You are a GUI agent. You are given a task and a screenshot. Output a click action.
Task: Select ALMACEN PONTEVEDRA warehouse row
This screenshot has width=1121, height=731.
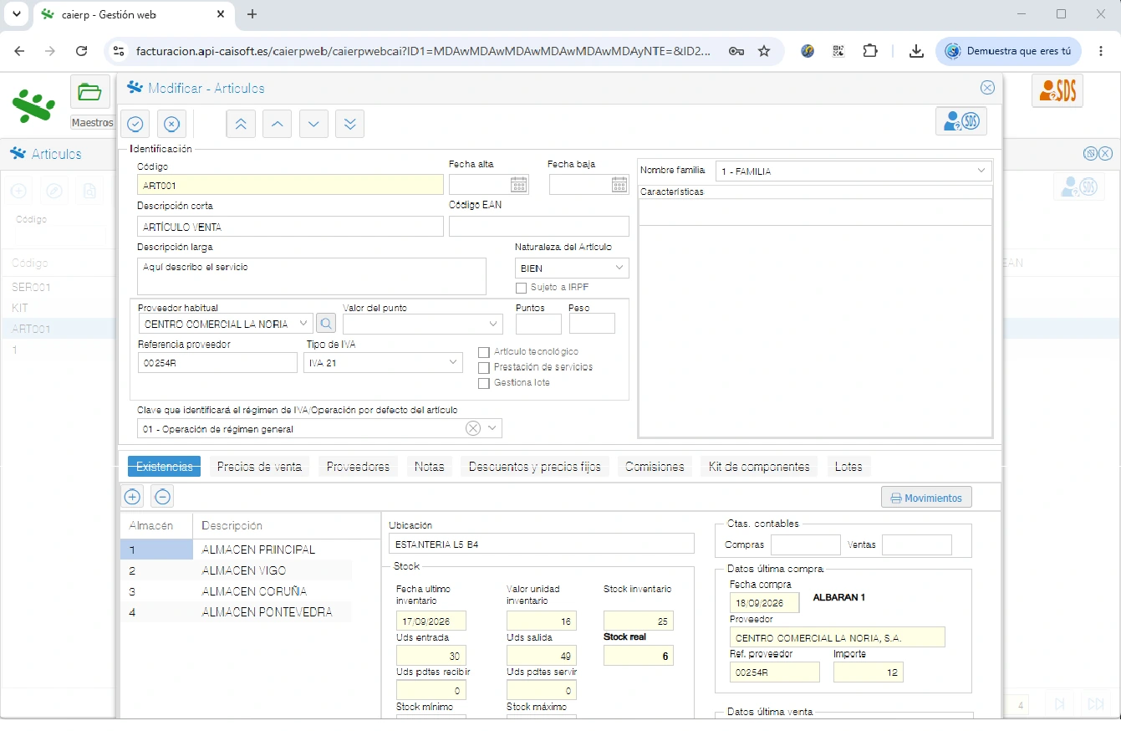(236, 612)
